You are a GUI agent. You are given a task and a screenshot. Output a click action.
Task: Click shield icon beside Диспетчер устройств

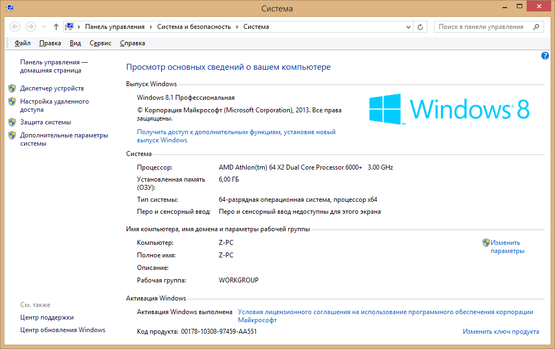(x=12, y=88)
